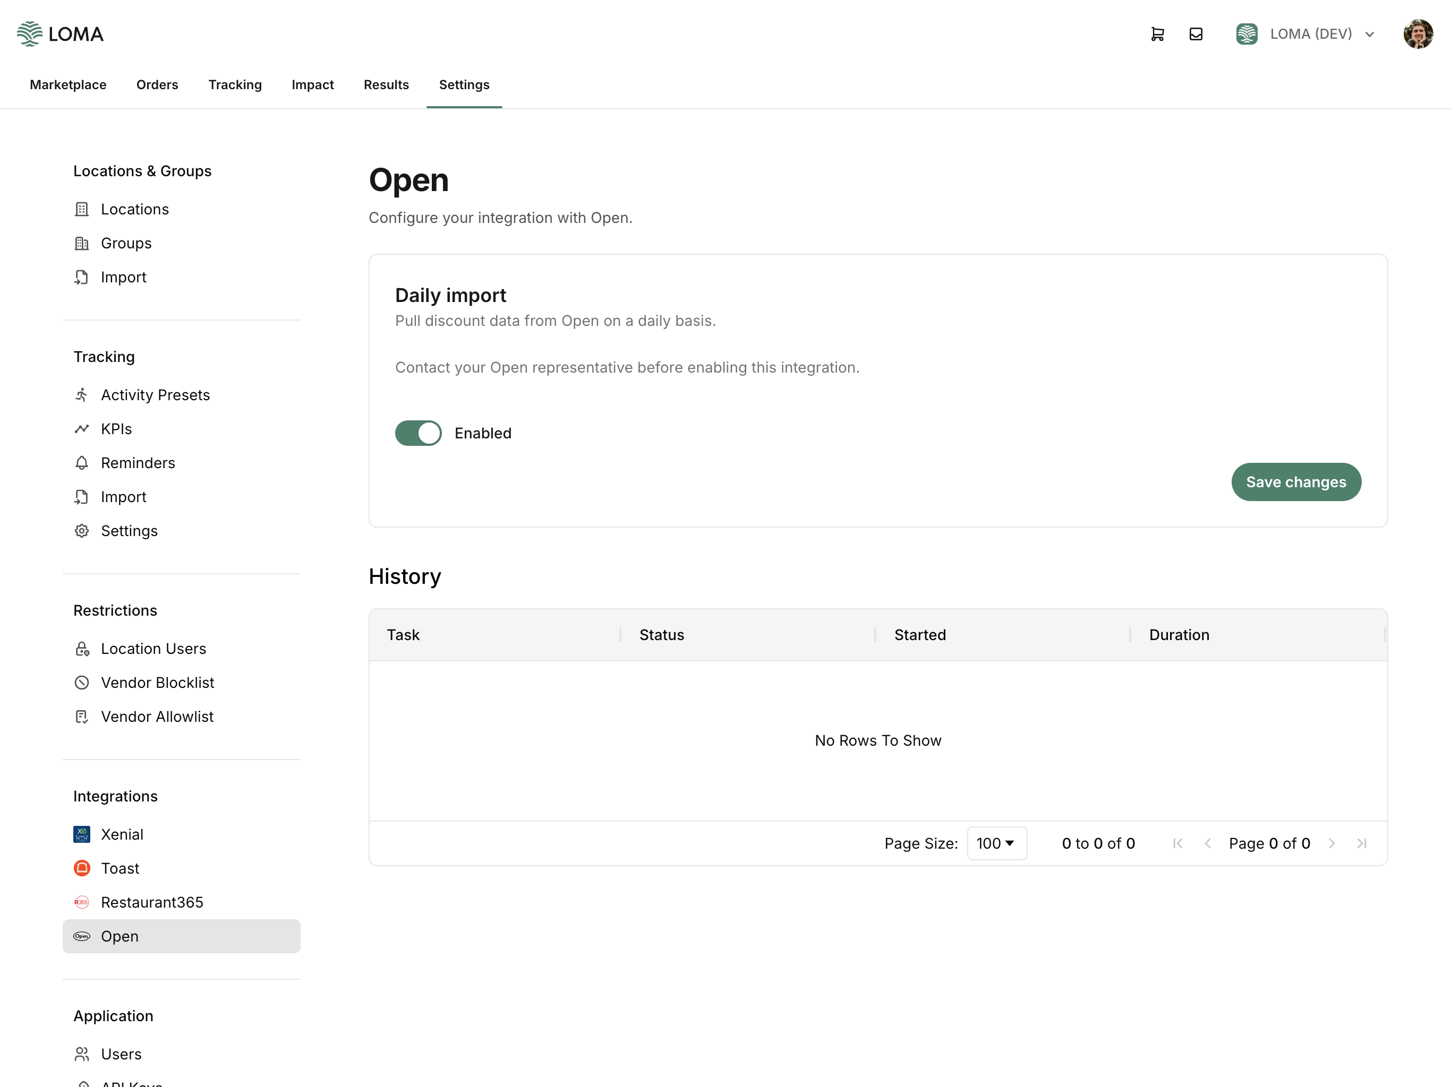Open the Restaurant365 integration

pos(152,902)
